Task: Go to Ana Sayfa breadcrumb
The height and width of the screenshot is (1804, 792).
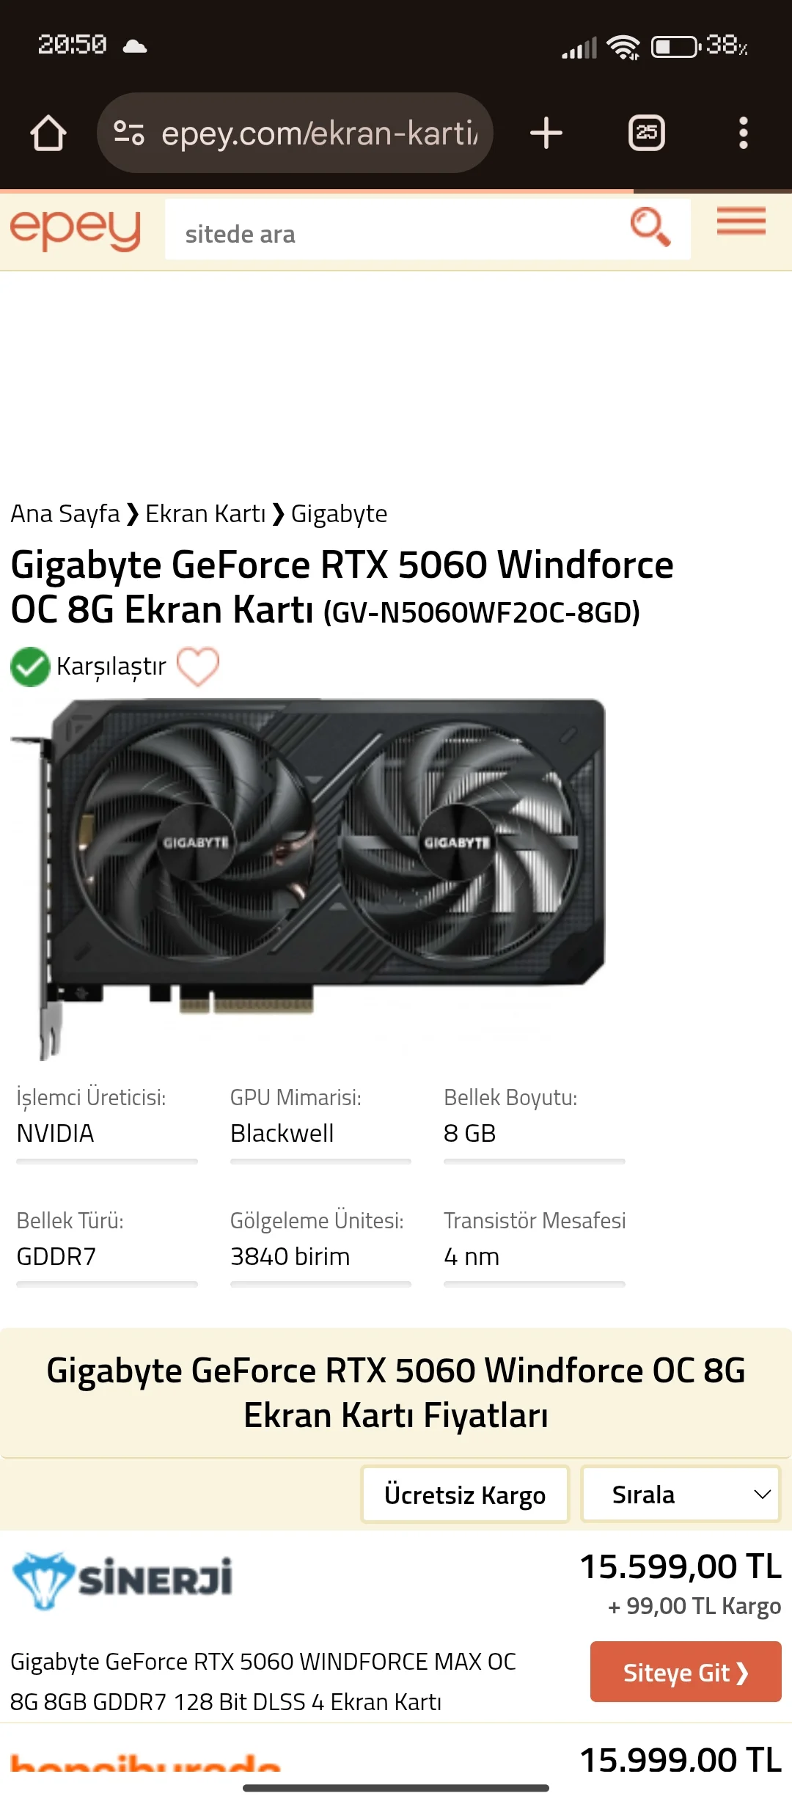Action: [65, 514]
